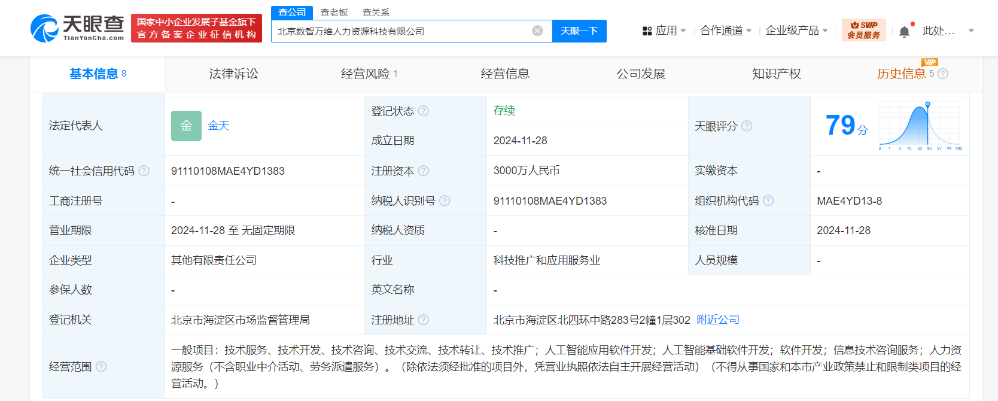Screen dimensions: 998x401
Task: Clear the company search field
Action: coord(537,31)
